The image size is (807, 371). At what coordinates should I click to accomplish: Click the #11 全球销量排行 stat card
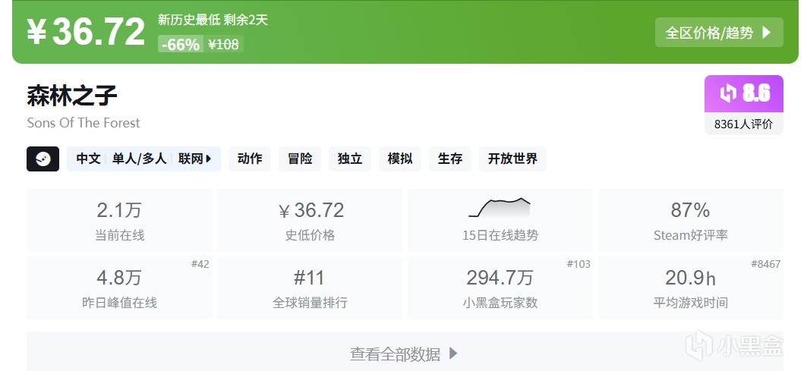(x=310, y=287)
